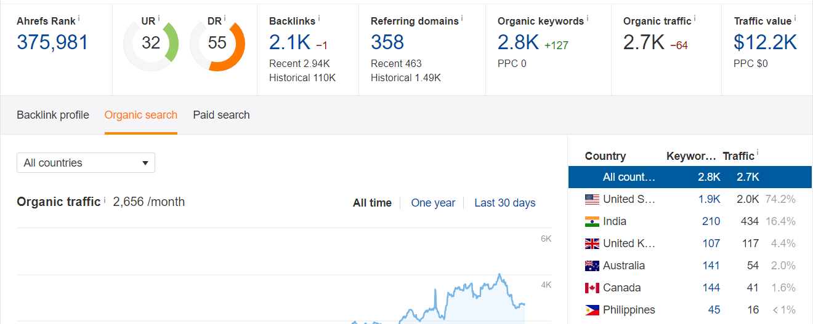Open United Kingdom's 107 keywords link
Screen dimensions: 813x324
coord(711,243)
